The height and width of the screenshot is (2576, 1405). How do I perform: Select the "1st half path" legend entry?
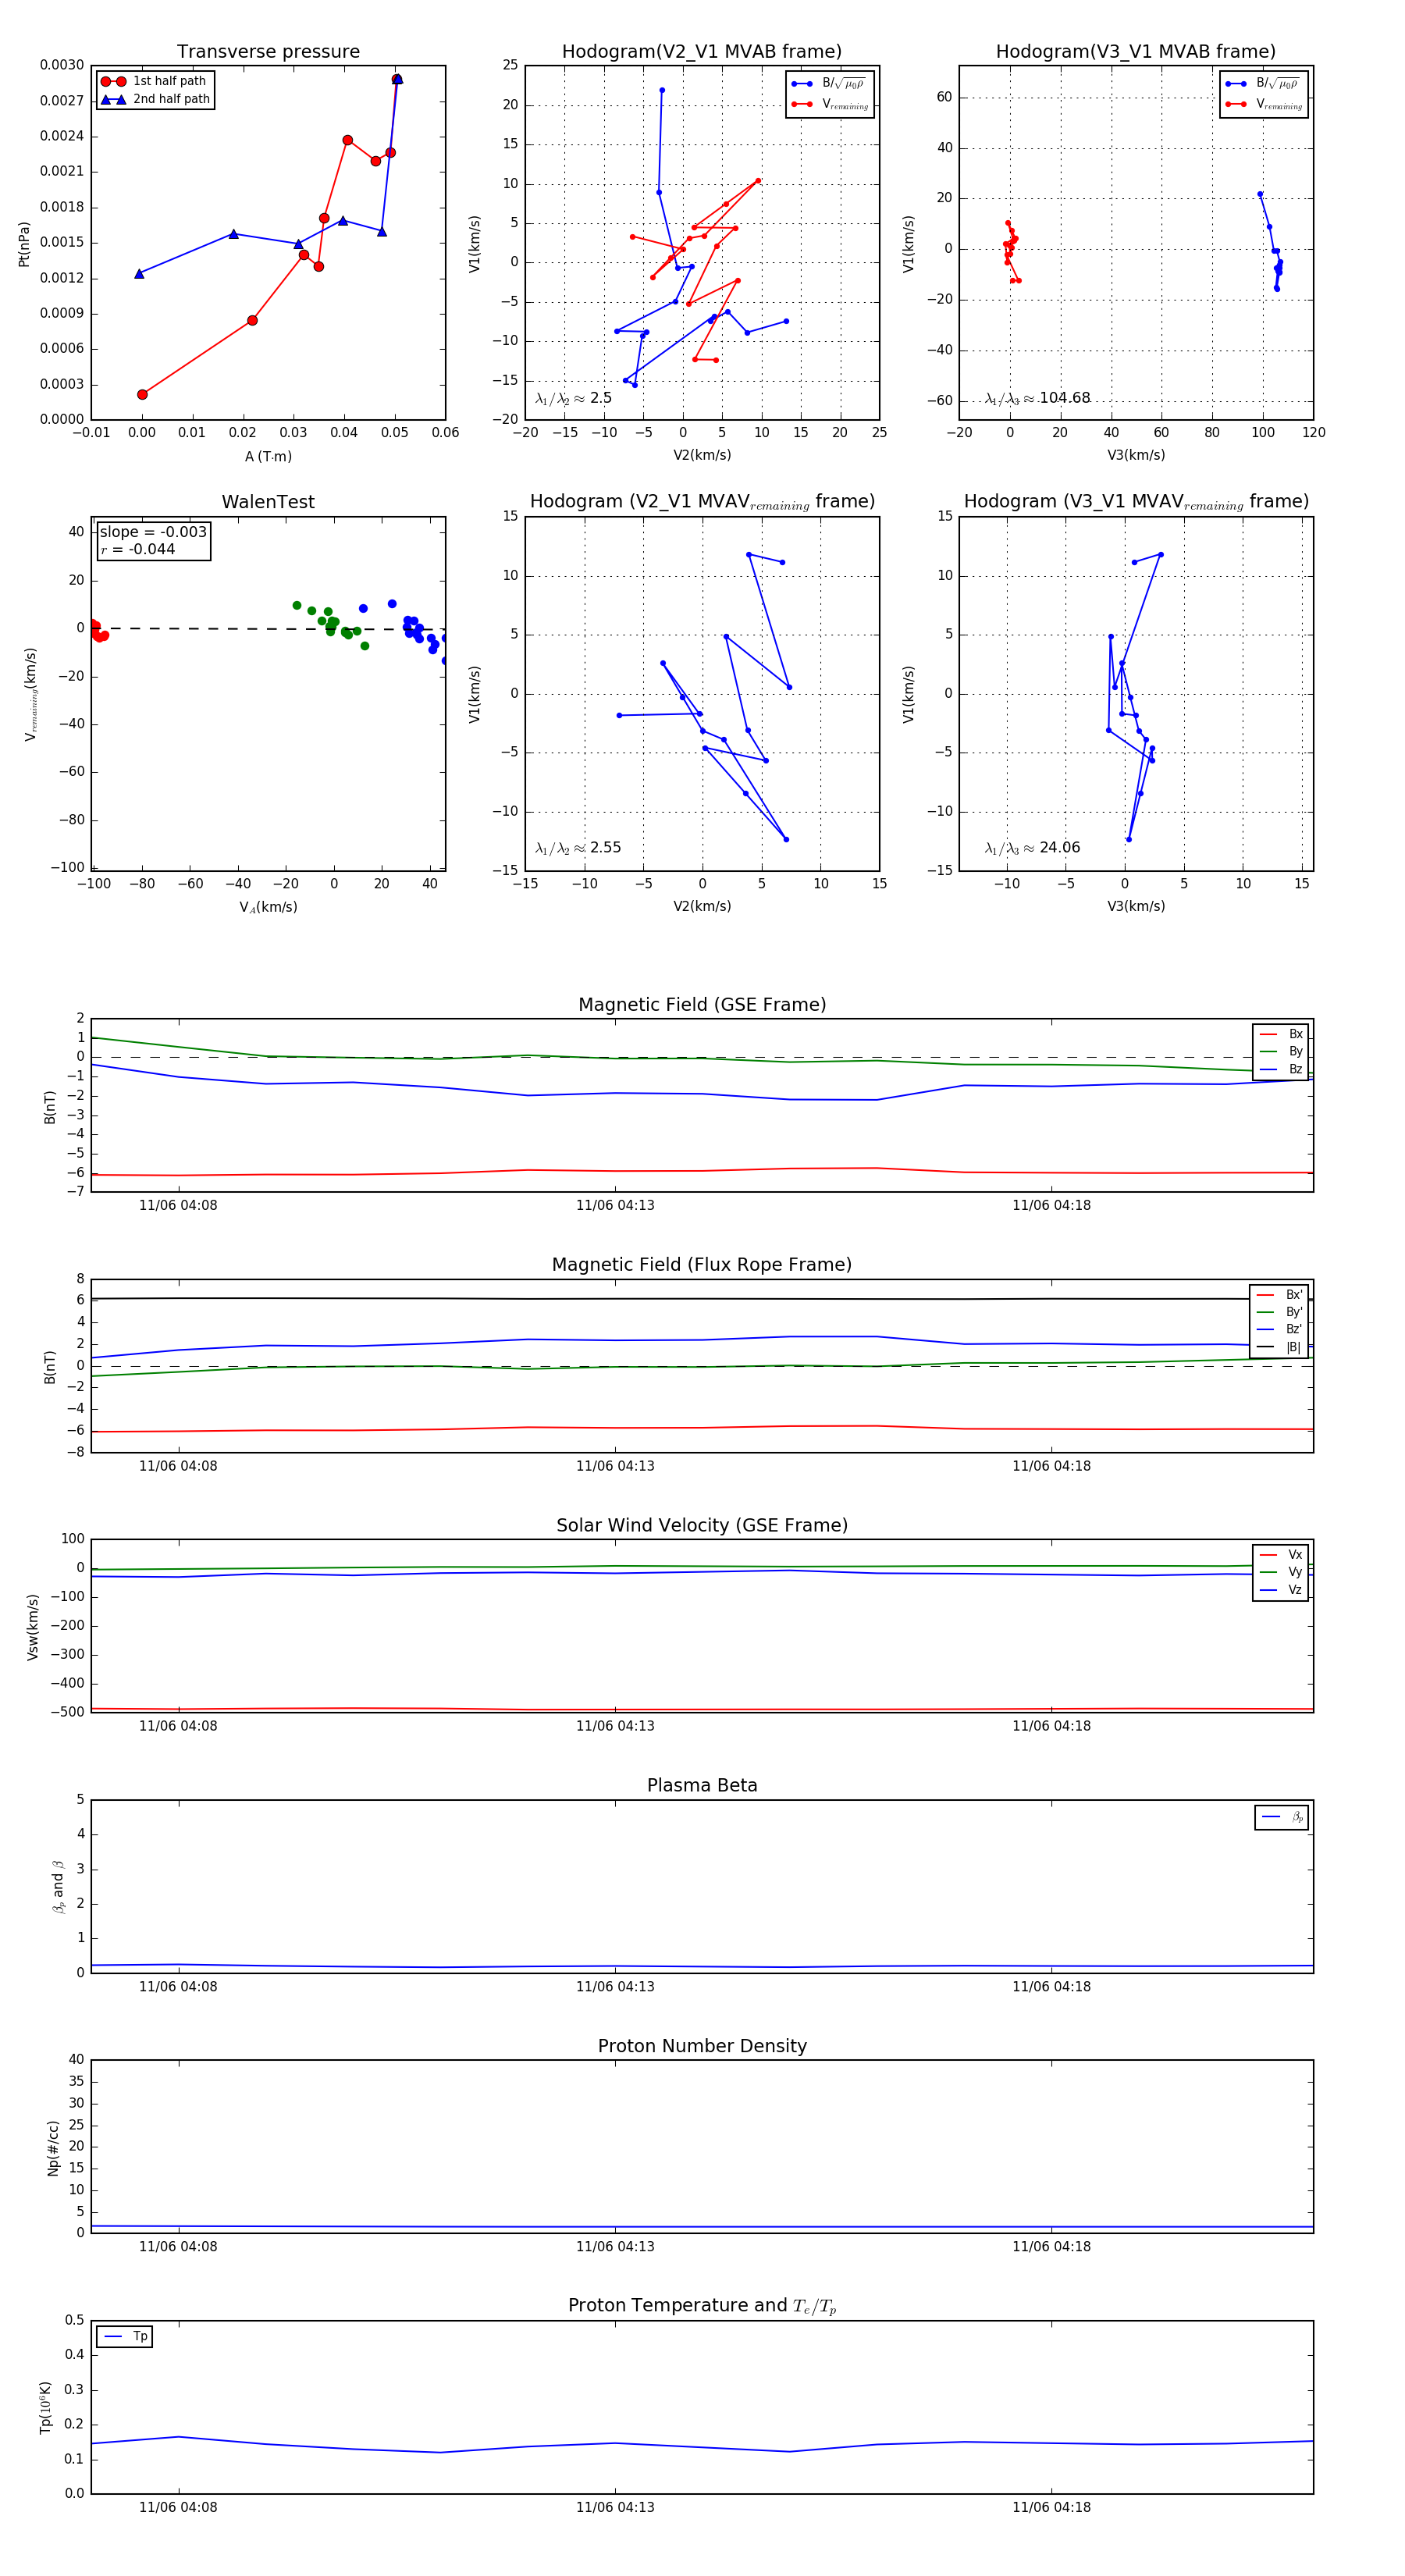pyautogui.click(x=154, y=81)
